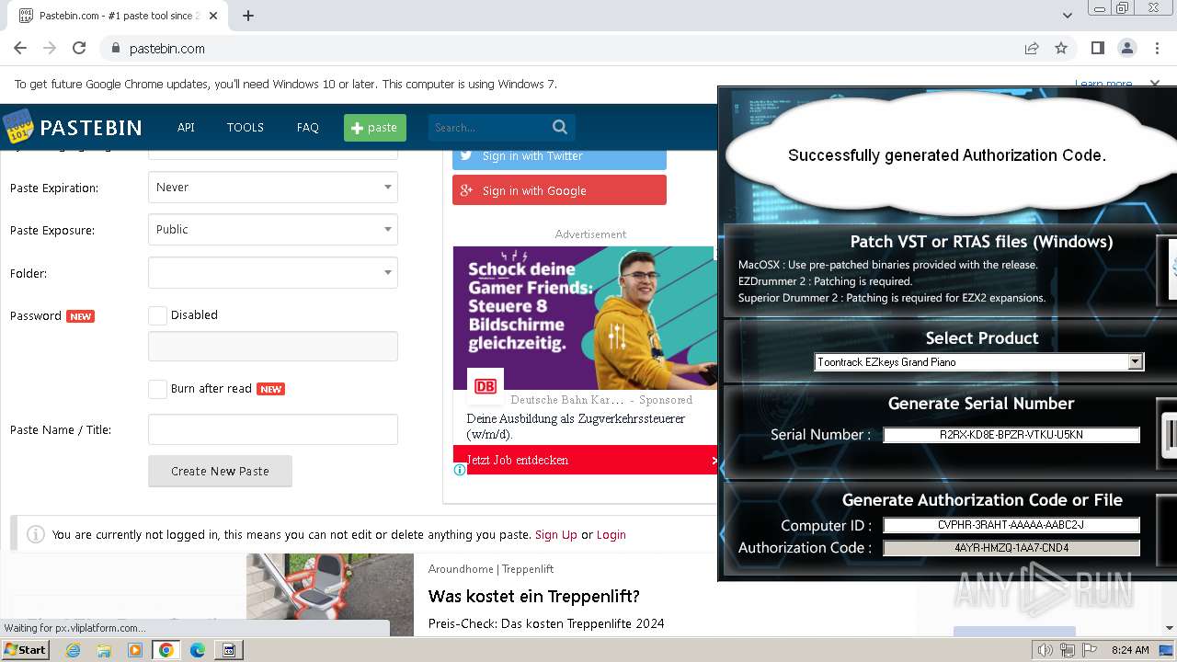
Task: Open the share page icon in address bar
Action: 1032,48
